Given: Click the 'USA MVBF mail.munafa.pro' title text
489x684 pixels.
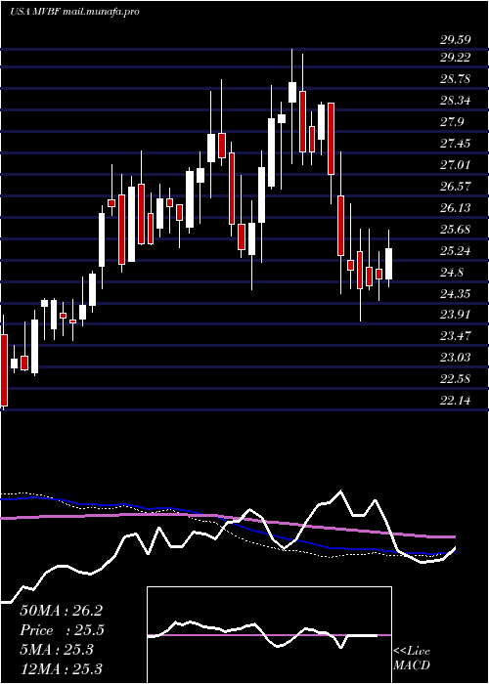Looking at the screenshot, I should [x=74, y=12].
